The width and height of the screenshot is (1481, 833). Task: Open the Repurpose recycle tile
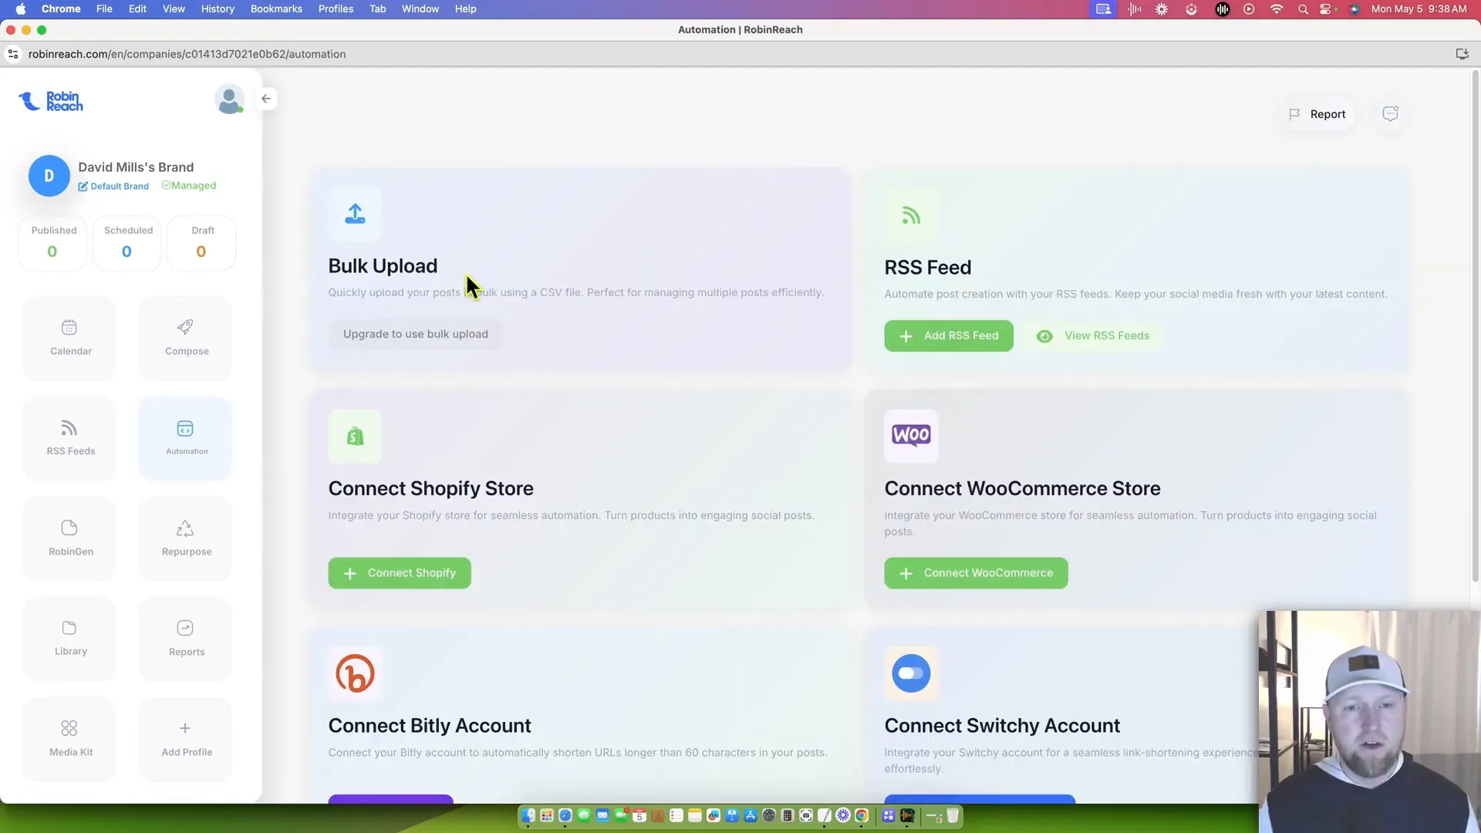[186, 538]
